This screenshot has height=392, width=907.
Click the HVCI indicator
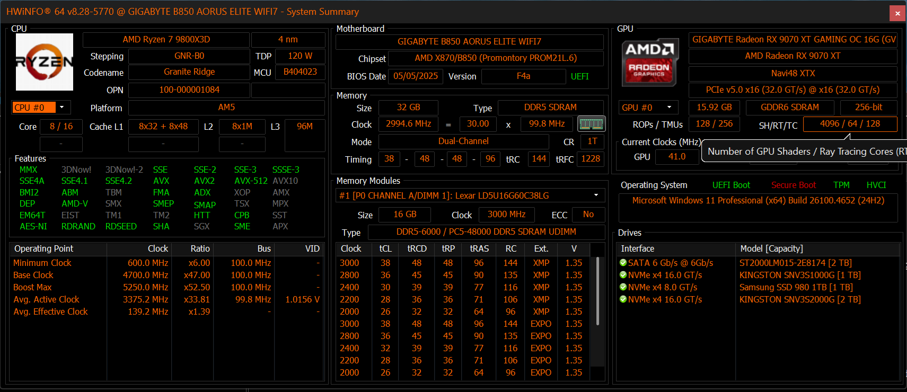[876, 185]
